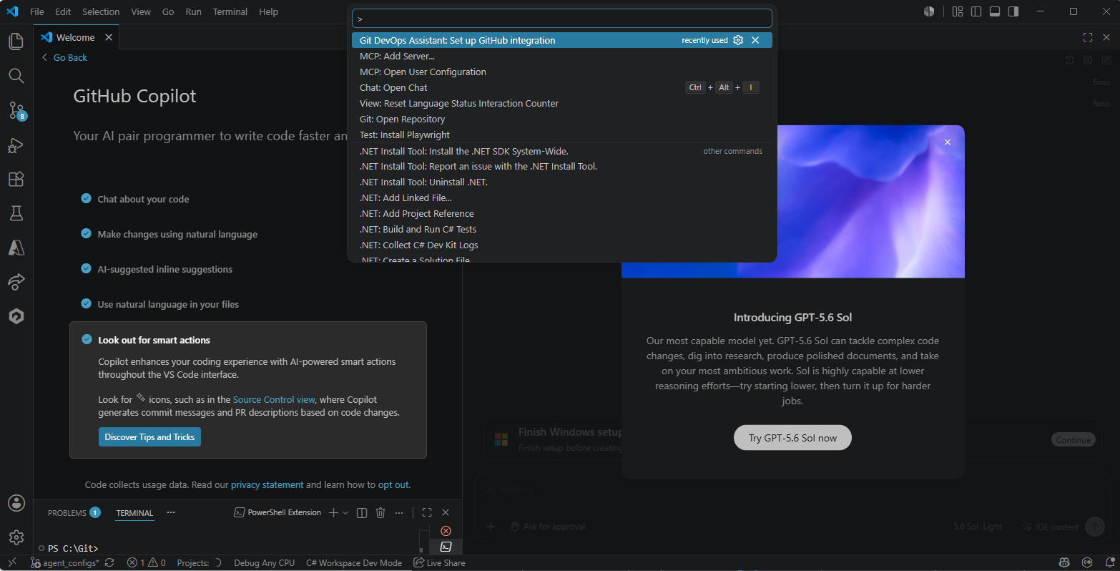Change Debug Any CPU configuration in status bar
Image resolution: width=1120 pixels, height=571 pixels.
coord(264,563)
